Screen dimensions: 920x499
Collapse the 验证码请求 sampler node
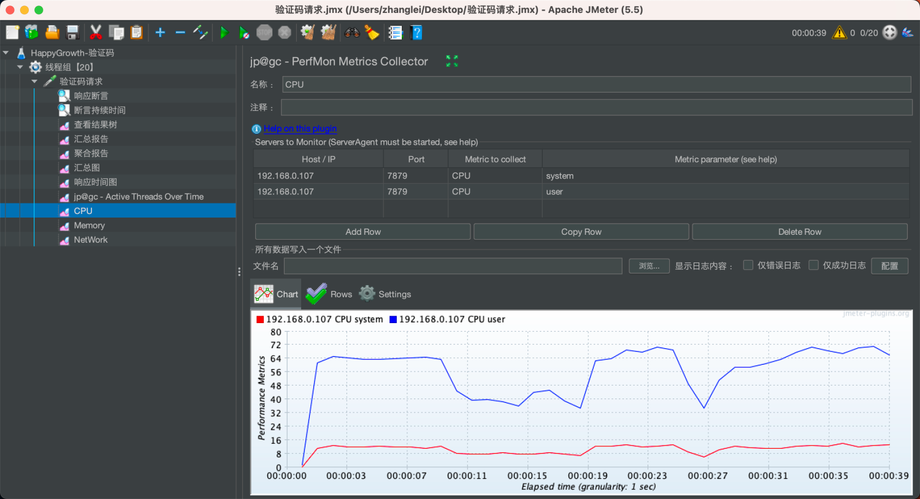point(34,81)
